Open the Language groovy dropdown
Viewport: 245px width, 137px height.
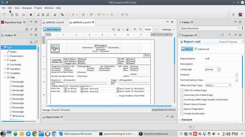[x=219, y=69]
